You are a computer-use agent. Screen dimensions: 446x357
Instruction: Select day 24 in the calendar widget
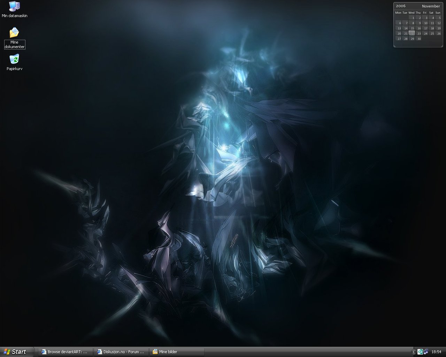click(x=425, y=33)
